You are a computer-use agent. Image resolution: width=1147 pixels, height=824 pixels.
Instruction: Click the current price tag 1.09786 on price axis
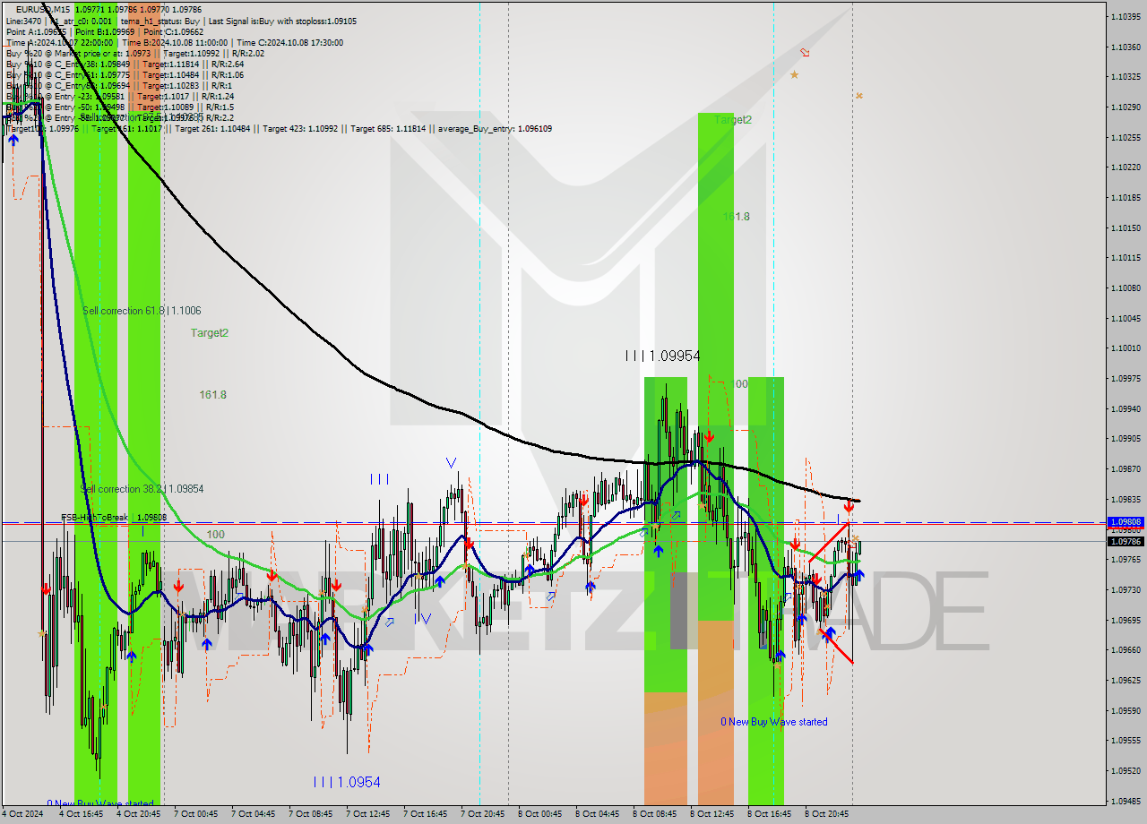click(x=1125, y=541)
